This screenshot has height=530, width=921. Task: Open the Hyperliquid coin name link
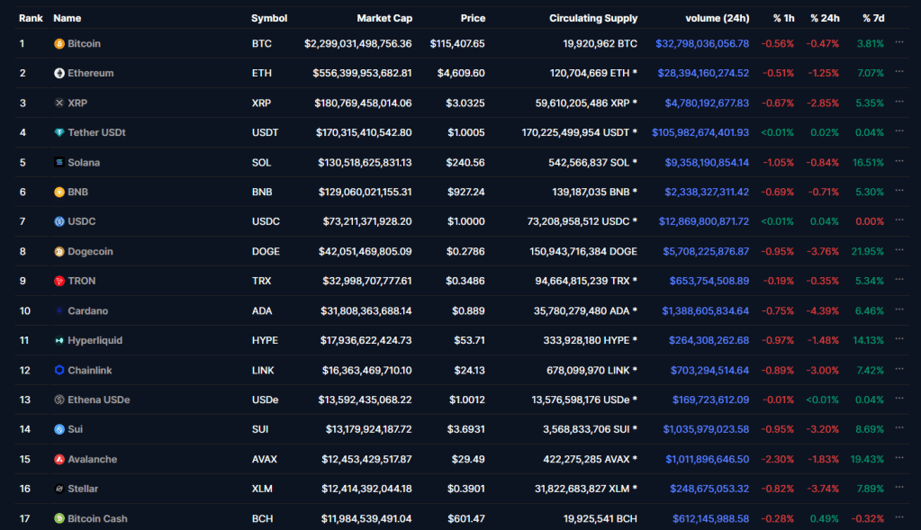tap(95, 340)
